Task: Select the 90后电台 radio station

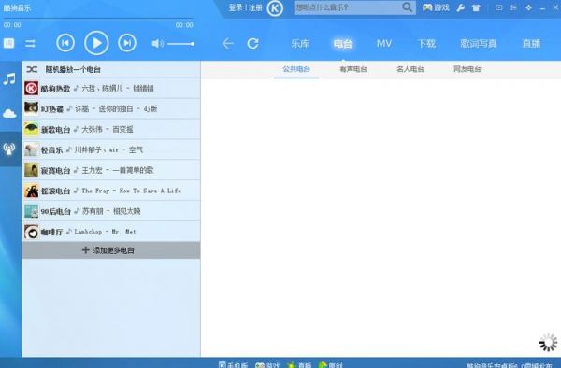Action: 111,211
